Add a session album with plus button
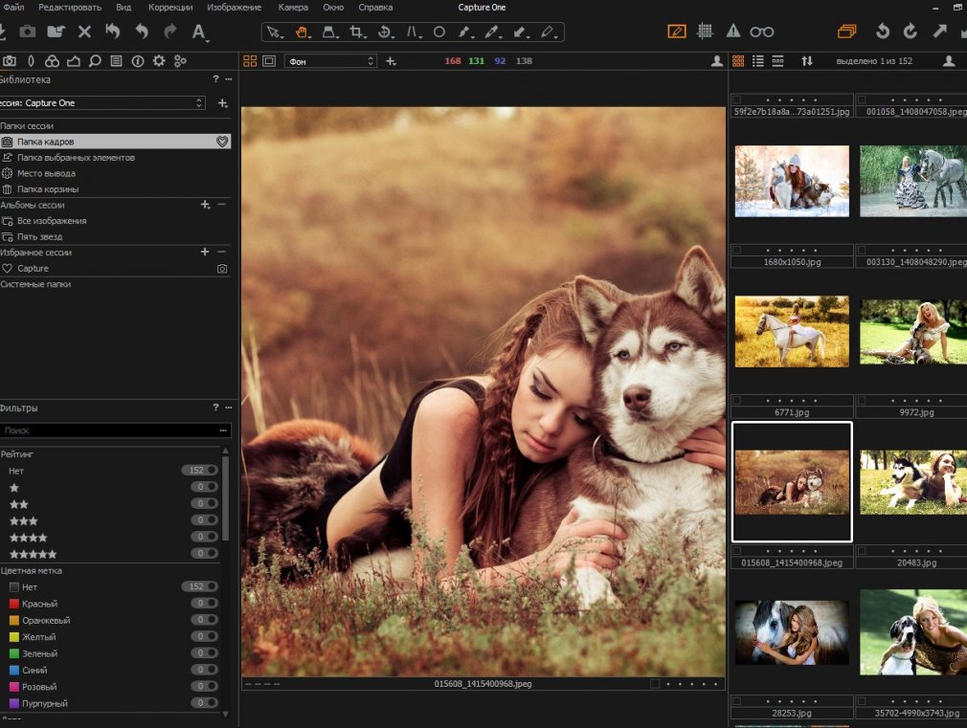 click(205, 205)
